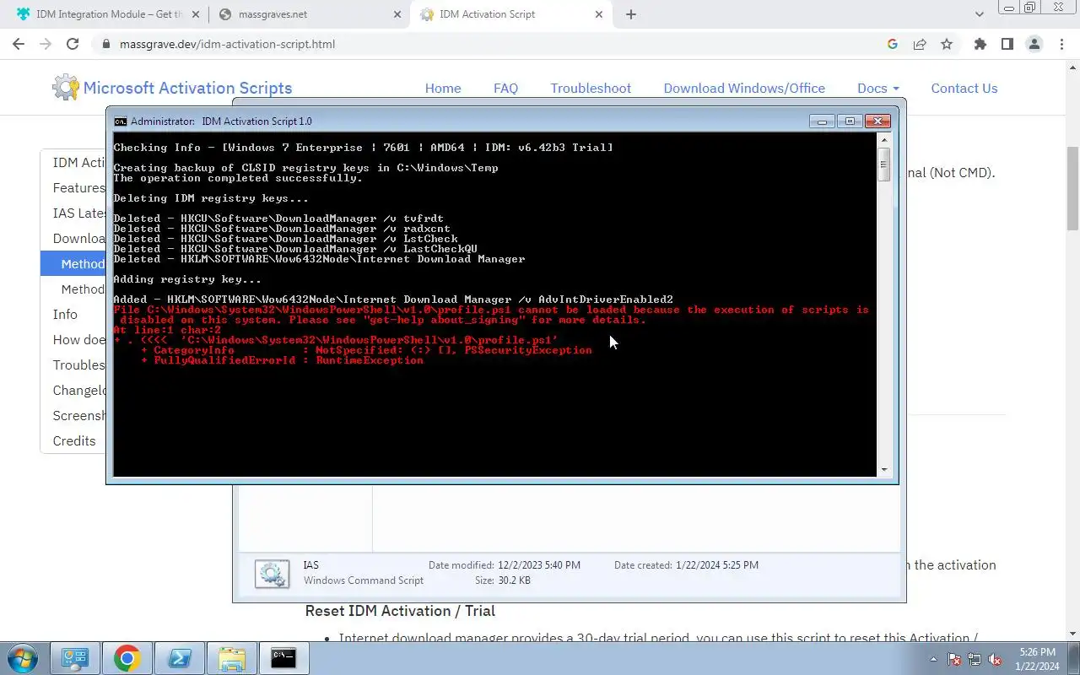Open the Contact Us link

pyautogui.click(x=964, y=88)
